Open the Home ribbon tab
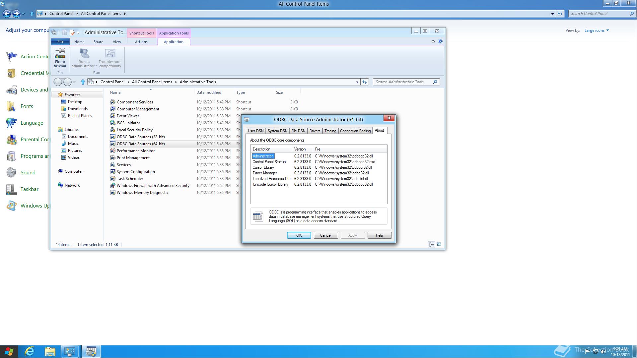This screenshot has width=637, height=358. click(79, 42)
